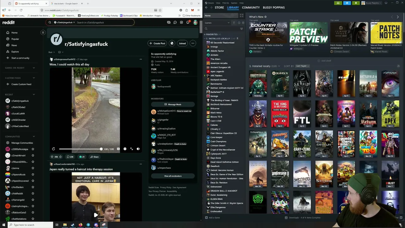Favorite r/AskReddit with star
Screen dimensions: 405x228
tap(33, 193)
